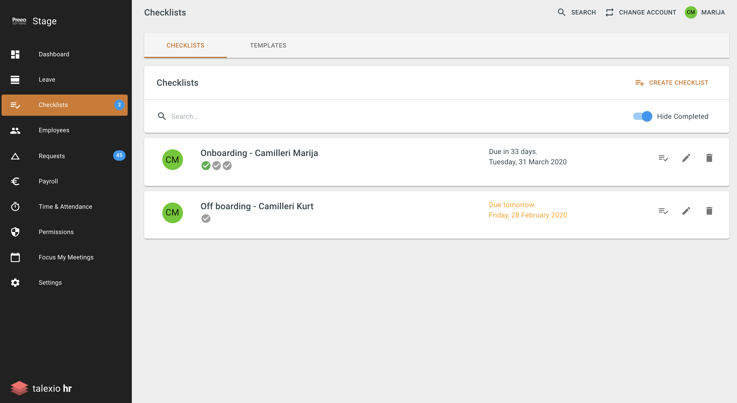The image size is (737, 403).
Task: Click the Checklists badge showing 3
Action: point(119,105)
